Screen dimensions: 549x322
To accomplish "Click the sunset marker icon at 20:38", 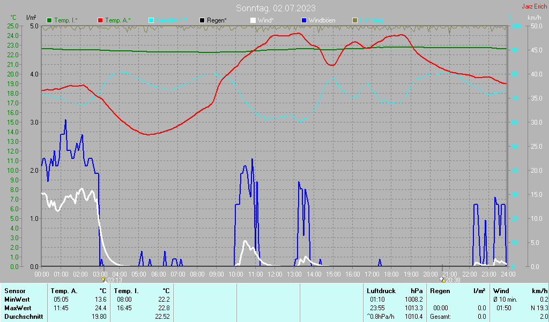I will [442, 280].
